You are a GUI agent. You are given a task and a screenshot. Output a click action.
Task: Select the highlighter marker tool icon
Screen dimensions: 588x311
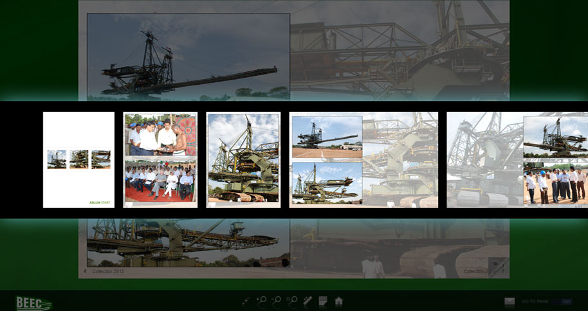pos(308,301)
